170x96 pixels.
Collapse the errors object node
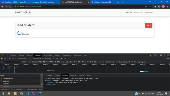coord(46,81)
